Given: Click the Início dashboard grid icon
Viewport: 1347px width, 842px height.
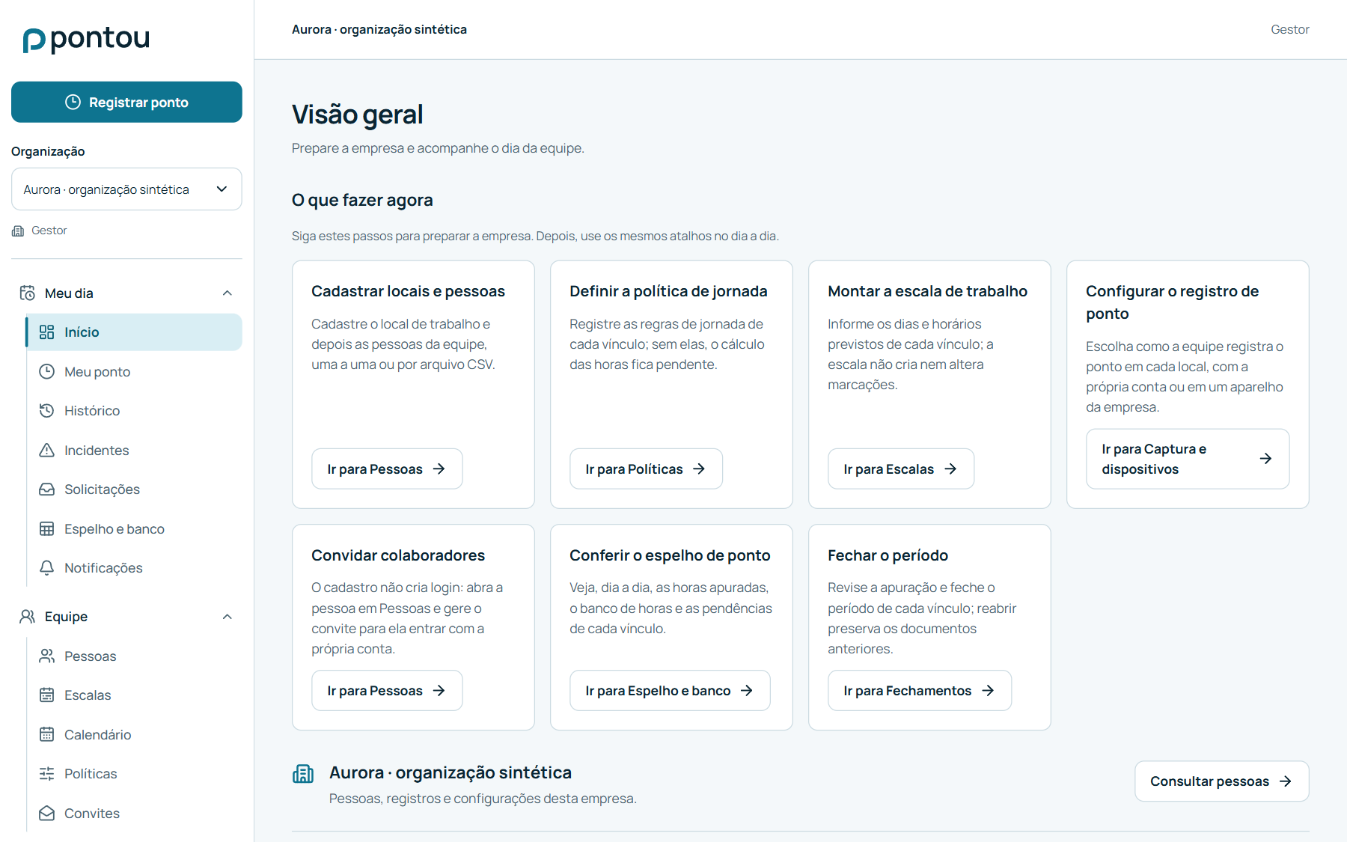Looking at the screenshot, I should click(x=46, y=332).
